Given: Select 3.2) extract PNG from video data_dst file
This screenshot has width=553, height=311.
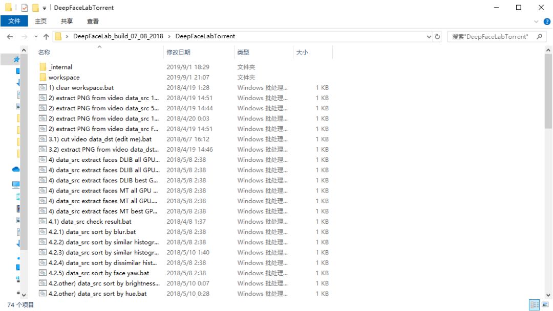Looking at the screenshot, I should [x=103, y=149].
